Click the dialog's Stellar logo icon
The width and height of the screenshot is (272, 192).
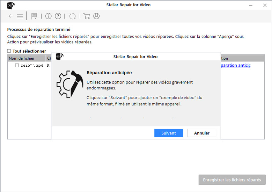point(60,56)
